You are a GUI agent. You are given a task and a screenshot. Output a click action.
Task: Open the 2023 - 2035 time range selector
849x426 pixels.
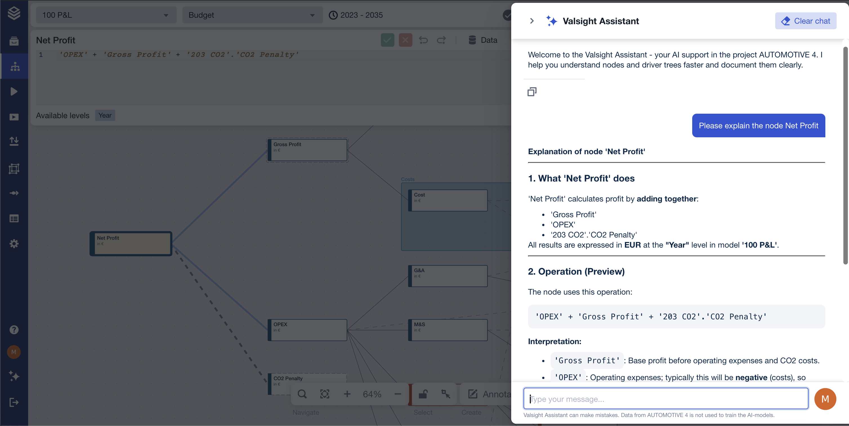[x=356, y=15]
